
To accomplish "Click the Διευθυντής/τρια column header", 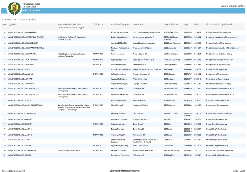I will click(120, 24).
